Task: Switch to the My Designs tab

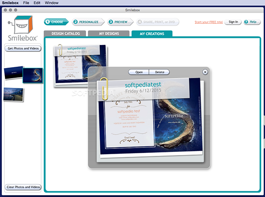Action: (x=109, y=34)
